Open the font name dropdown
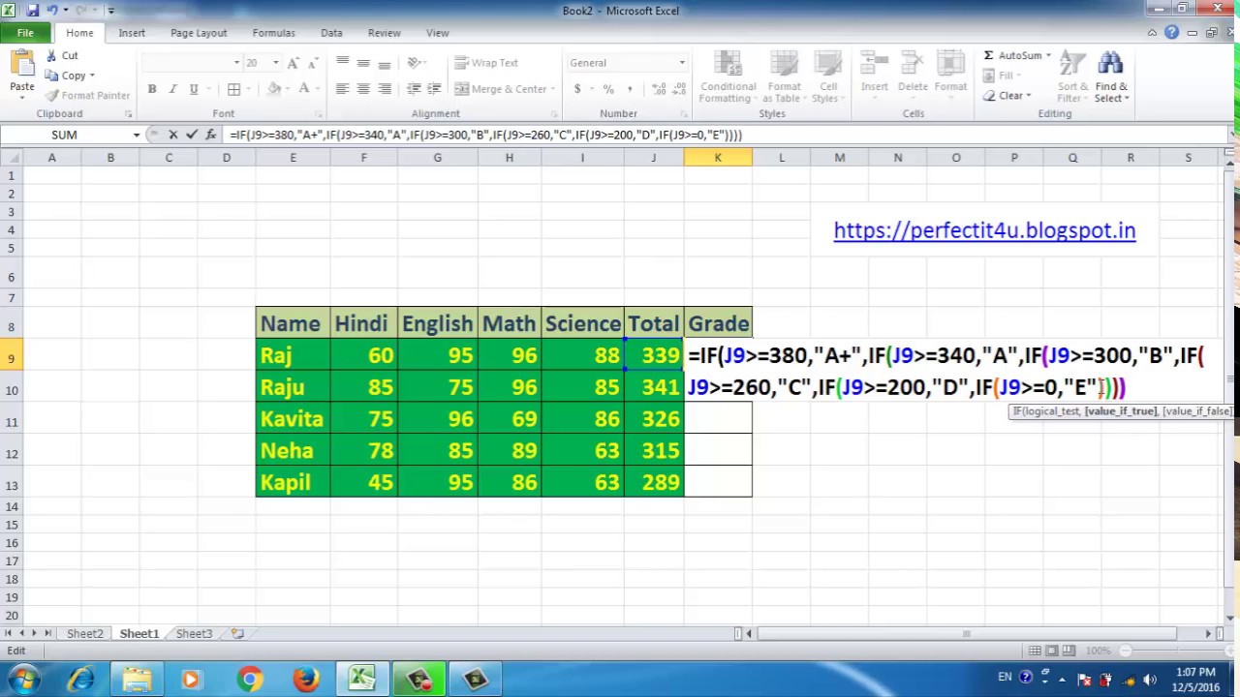Screen dimensions: 1240x697 point(236,63)
